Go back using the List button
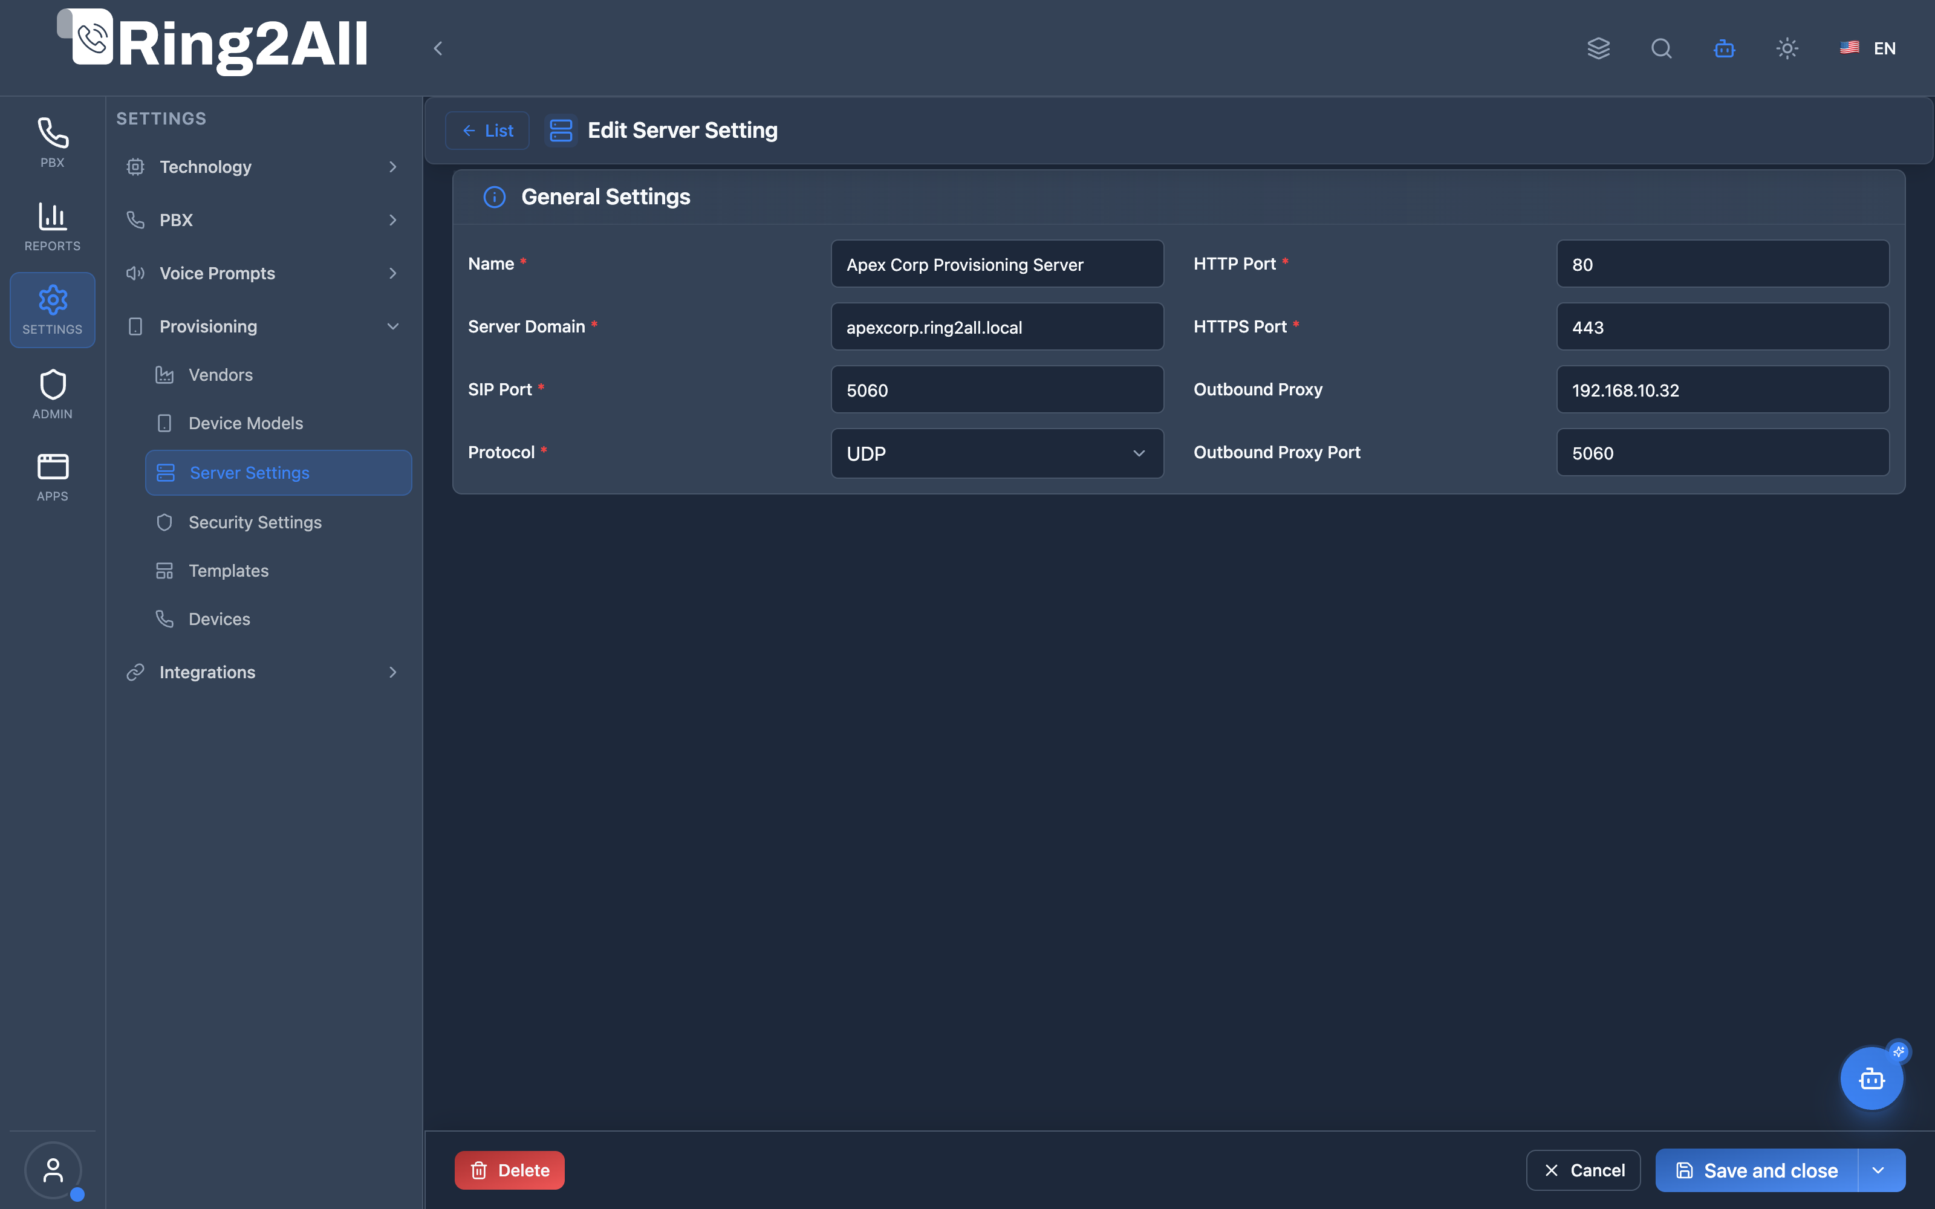 point(487,131)
